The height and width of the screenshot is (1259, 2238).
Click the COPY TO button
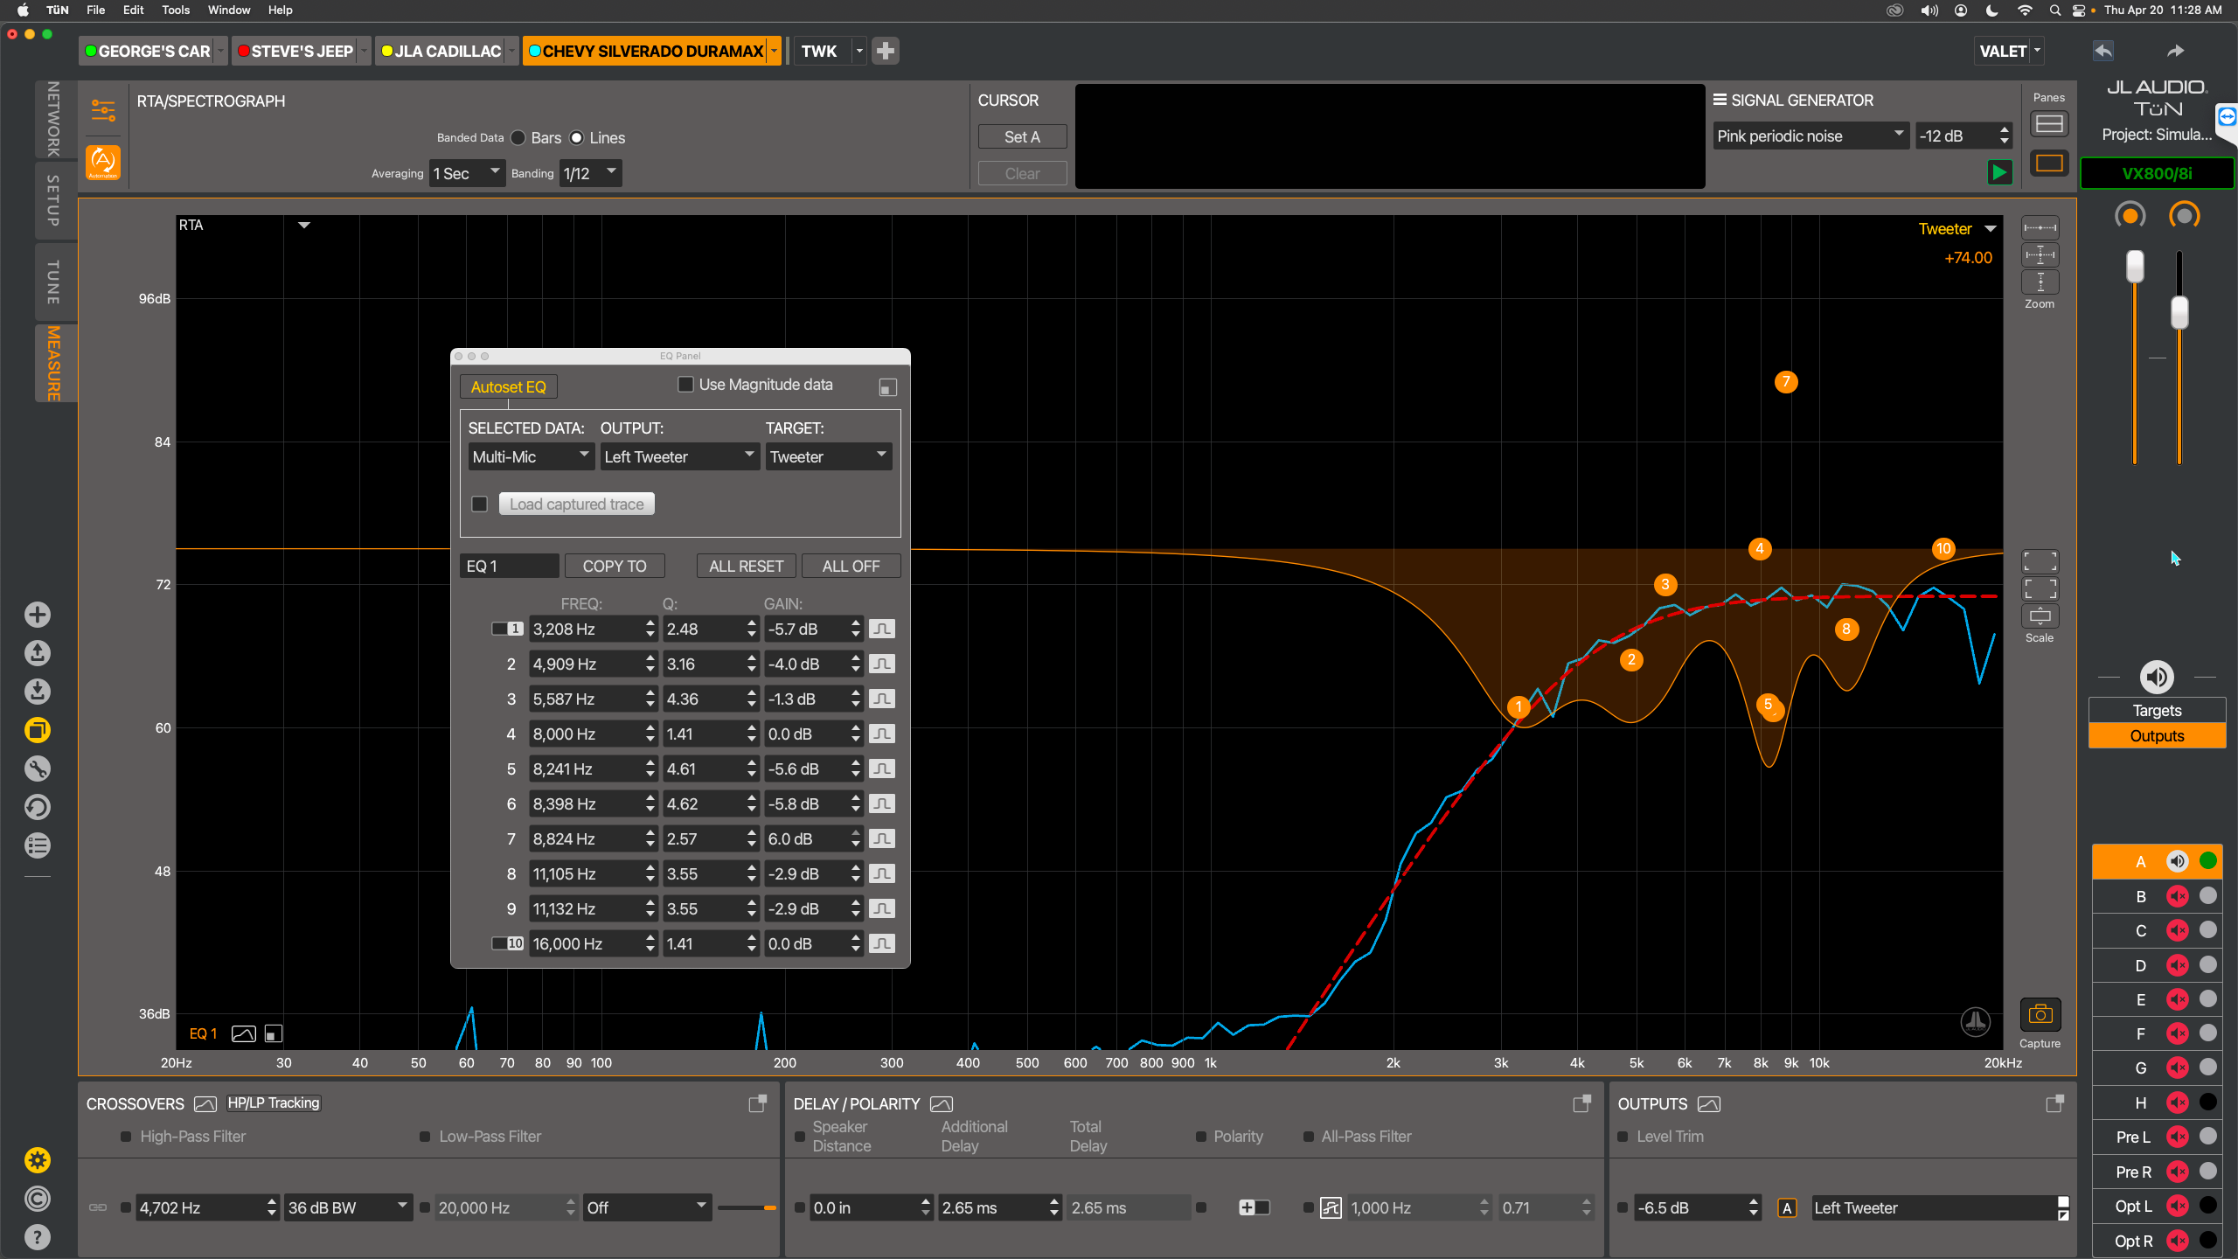[615, 566]
